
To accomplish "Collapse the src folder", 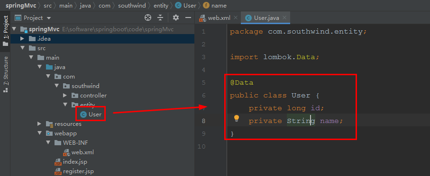I will click(22, 48).
